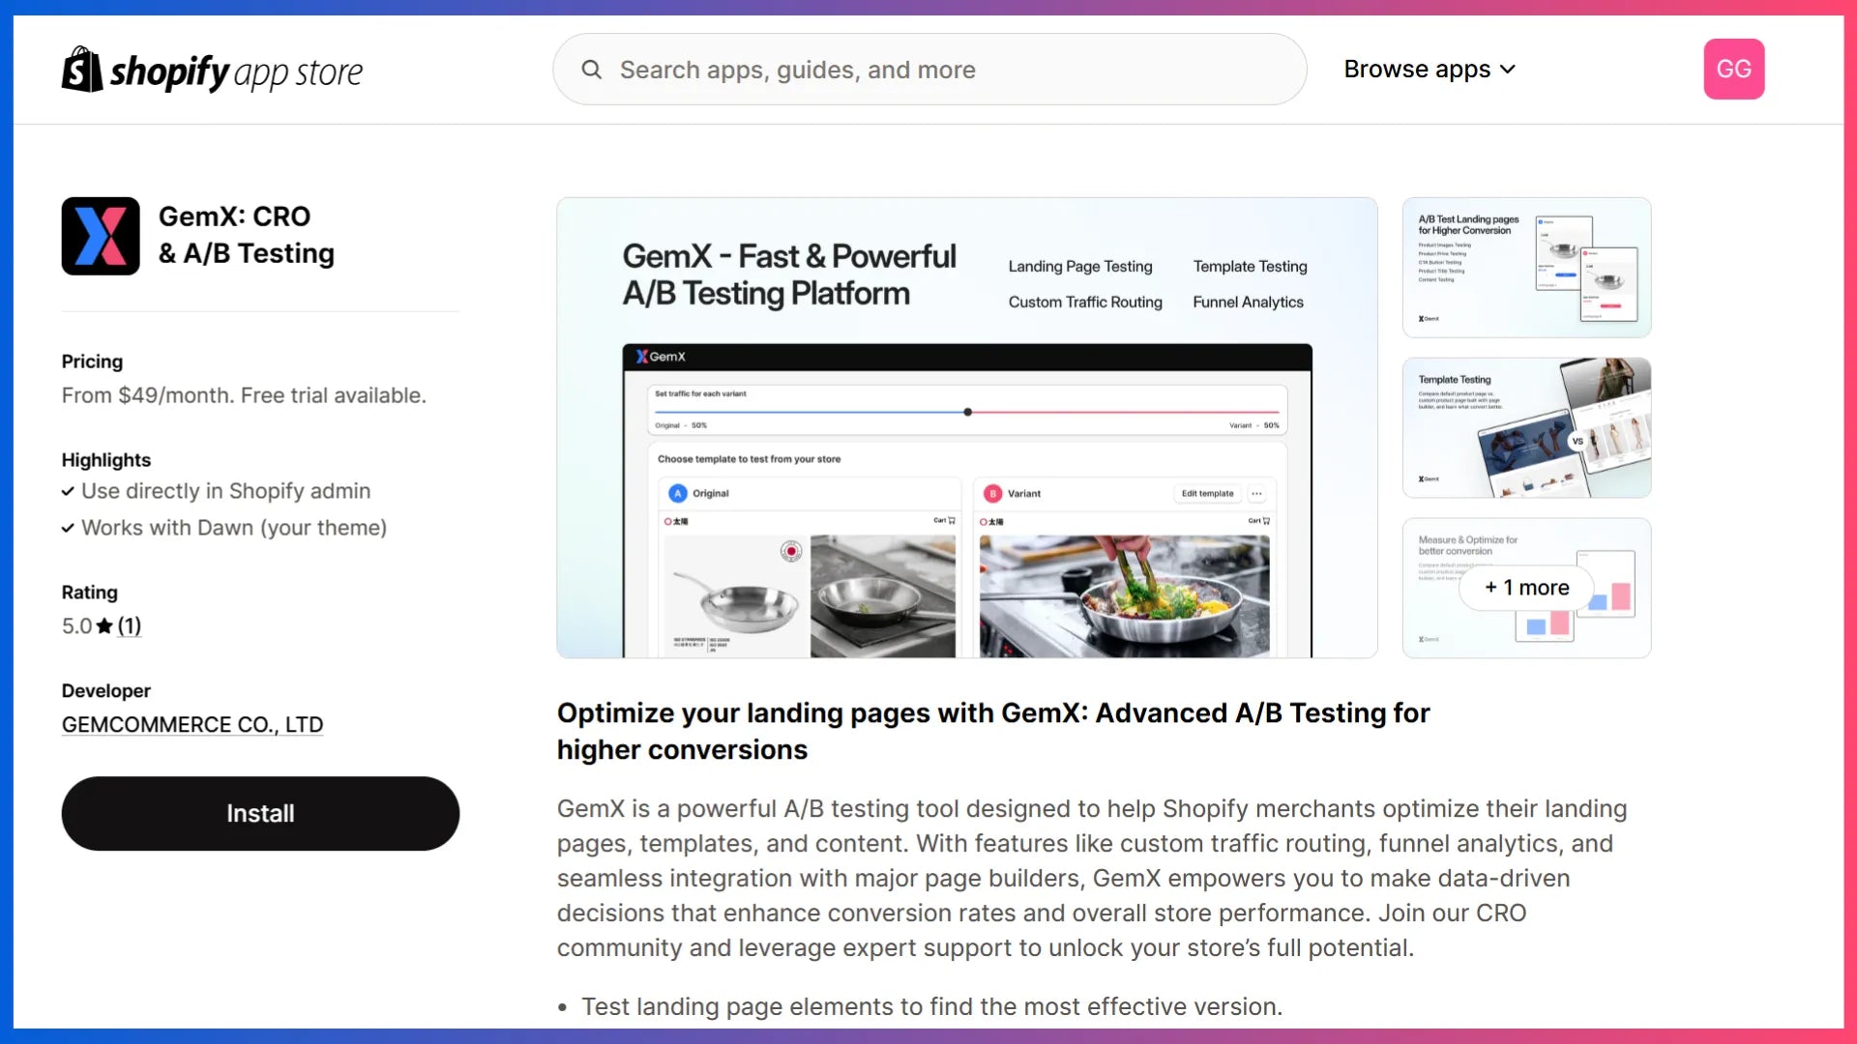Click 'Use directly in Shopify admin' highlight
This screenshot has height=1044, width=1857.
point(225,491)
